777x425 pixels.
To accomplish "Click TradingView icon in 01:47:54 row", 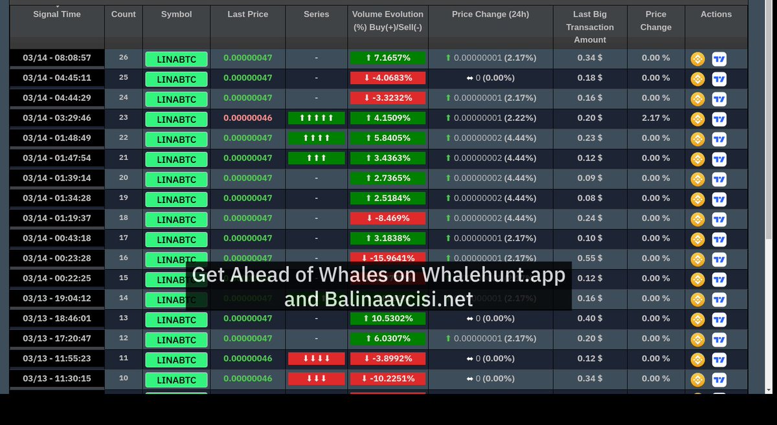I will (x=719, y=159).
